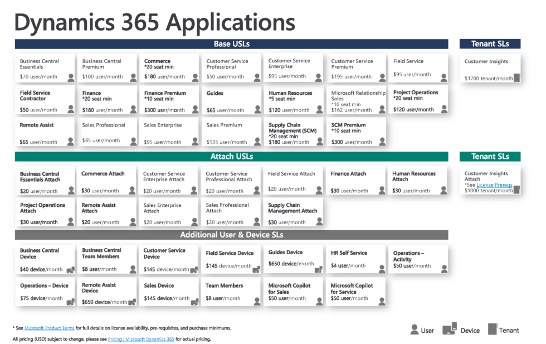Click the top Tenant SLs header
Screen dimensions: 546x344
(490, 44)
